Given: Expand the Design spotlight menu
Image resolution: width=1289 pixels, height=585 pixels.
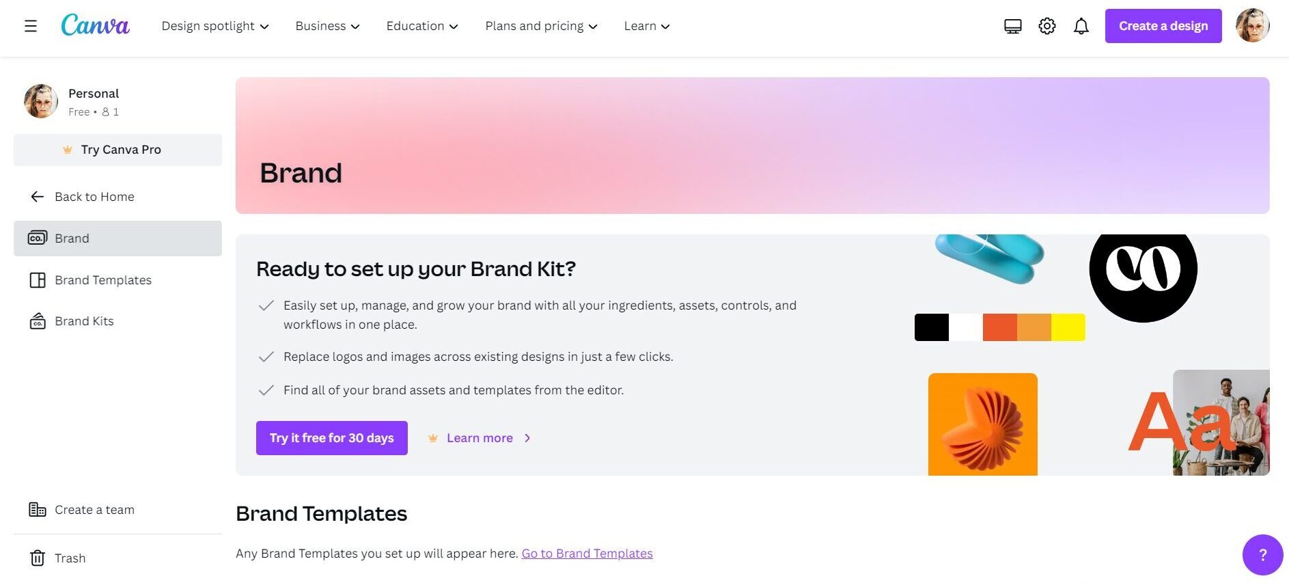Looking at the screenshot, I should [215, 26].
